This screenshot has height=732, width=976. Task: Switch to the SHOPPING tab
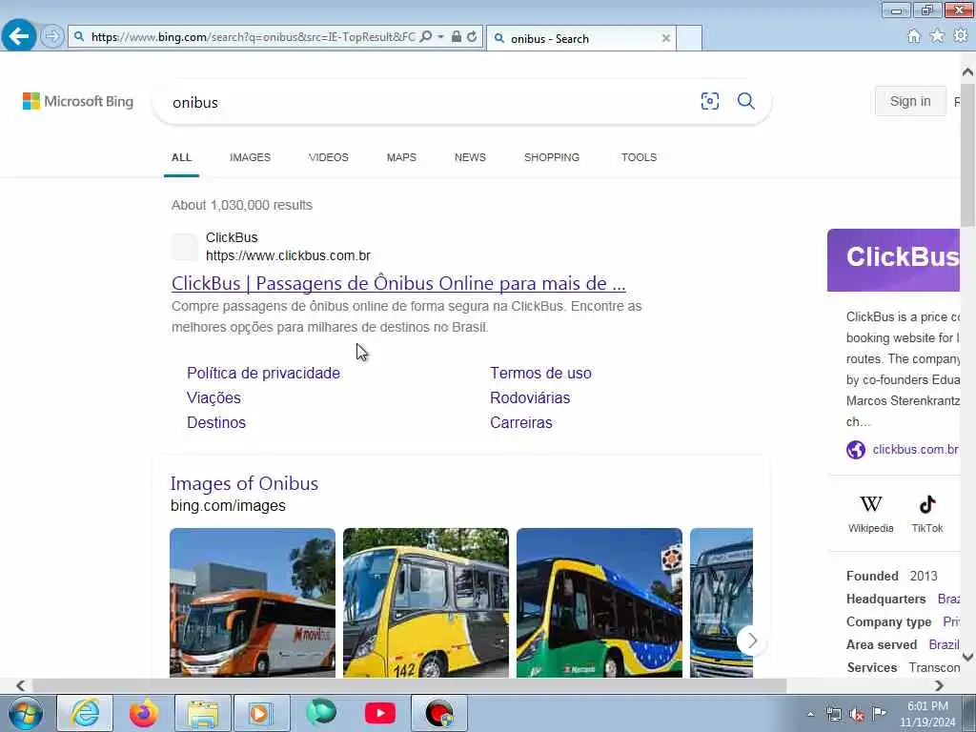552,157
